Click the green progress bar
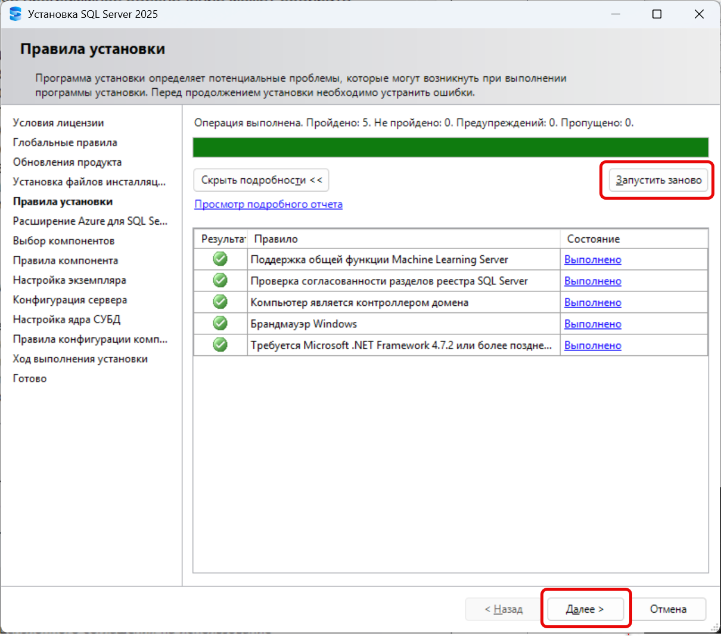This screenshot has width=721, height=636. tap(450, 147)
